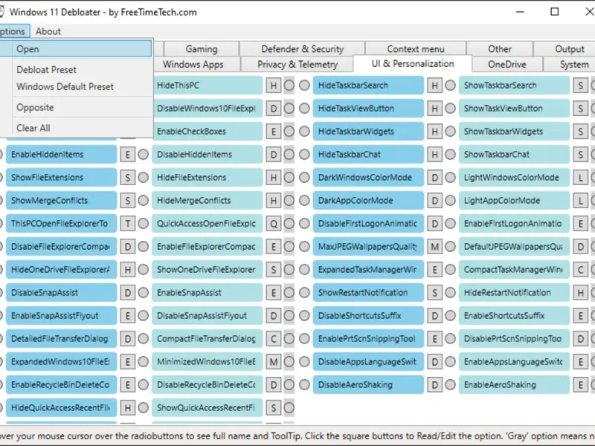Viewport: 595px width, 446px height.
Task: Click the H button beside HideOneDriveFileExplorer
Action: [127, 270]
